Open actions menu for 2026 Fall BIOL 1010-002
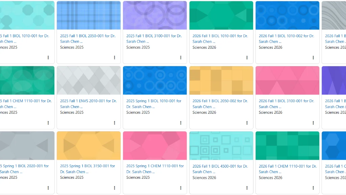Viewport: 346px width, 195px height. tap(313, 58)
